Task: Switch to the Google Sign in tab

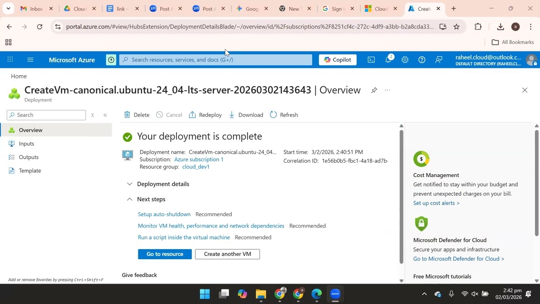Action: [x=338, y=8]
